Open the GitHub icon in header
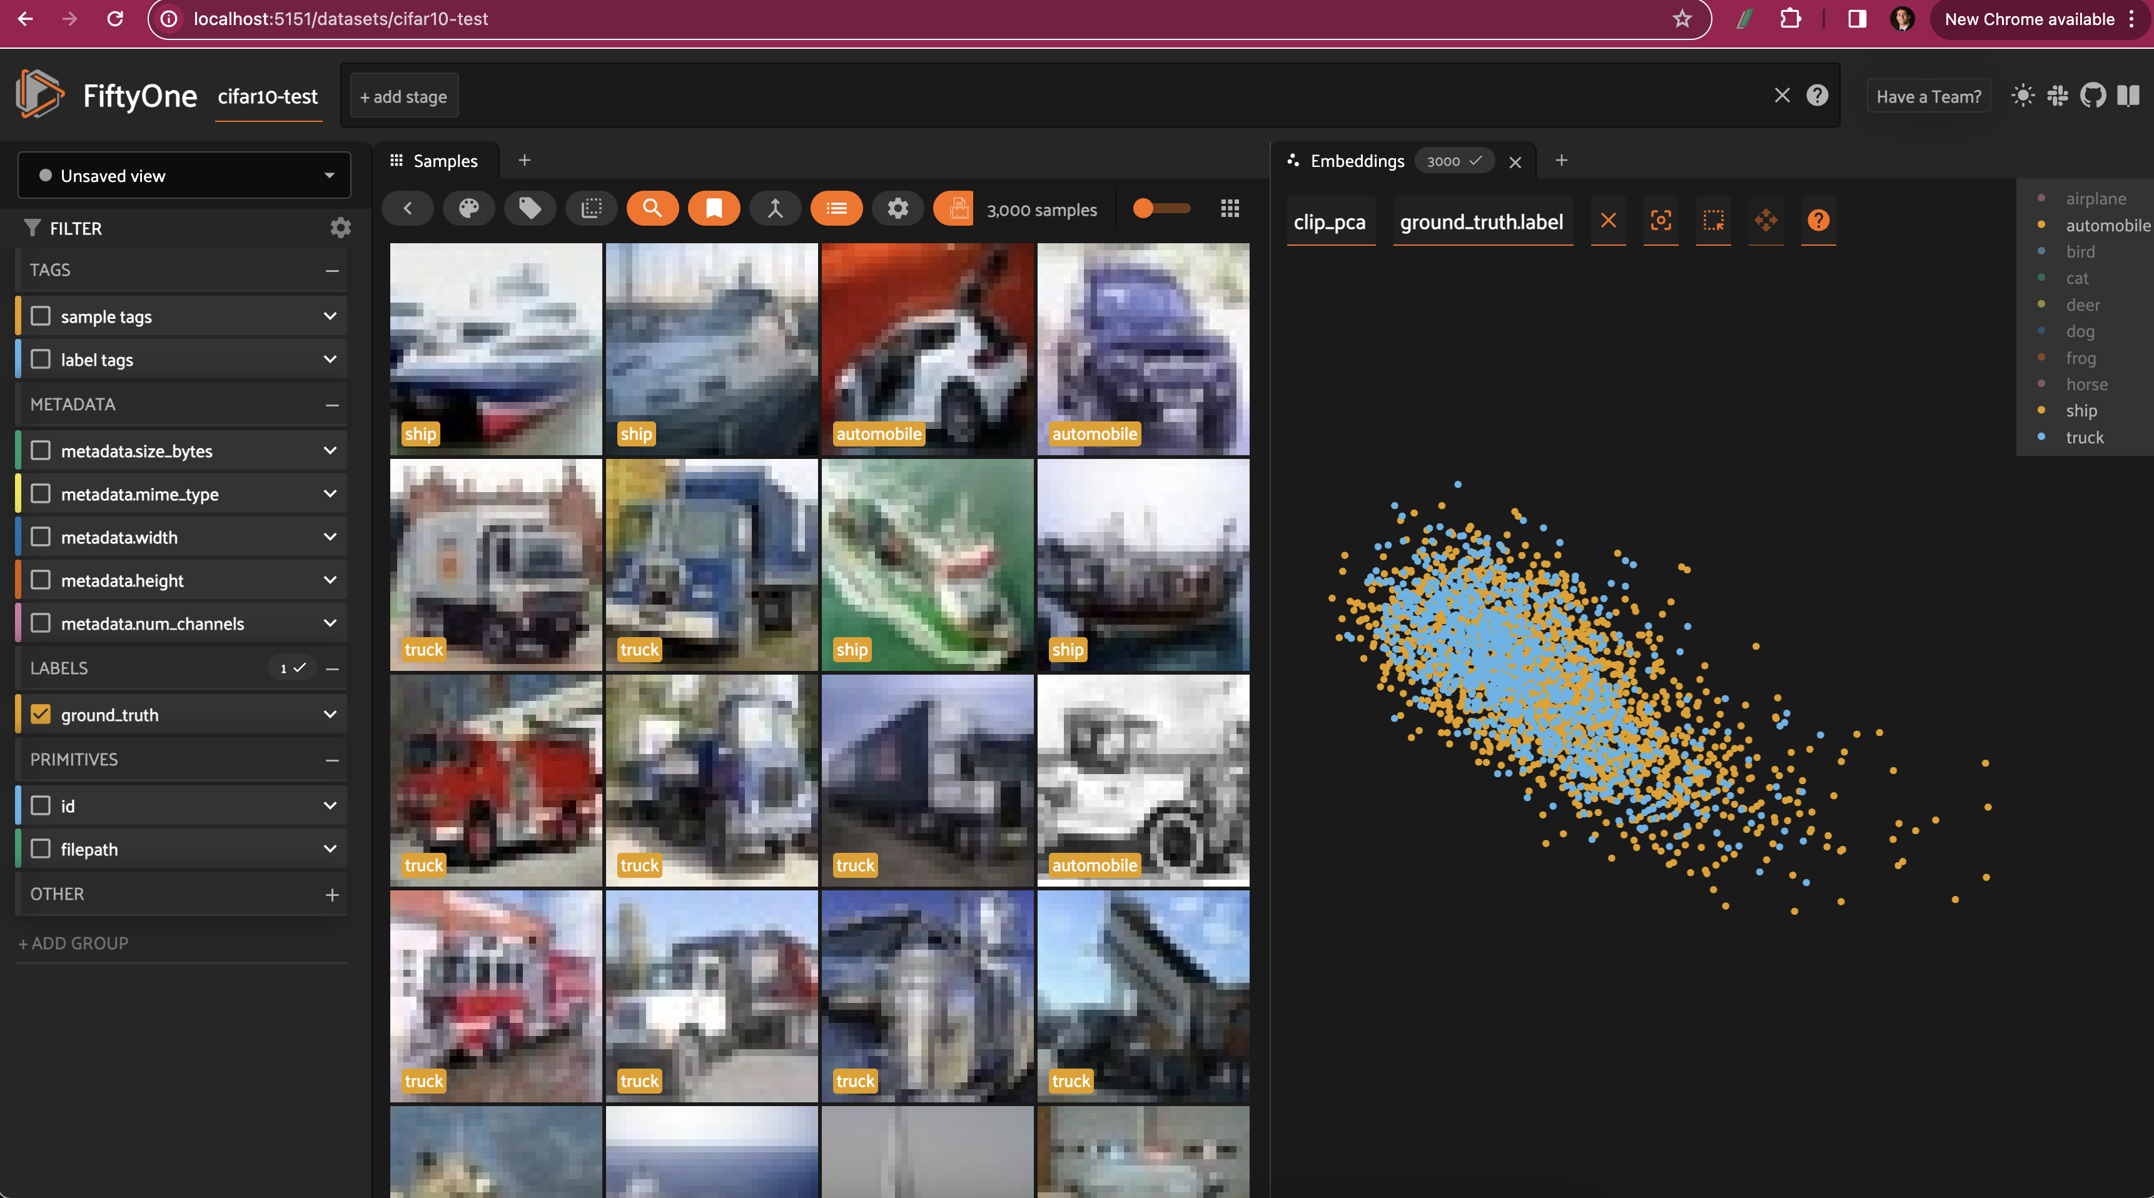 click(x=2093, y=96)
